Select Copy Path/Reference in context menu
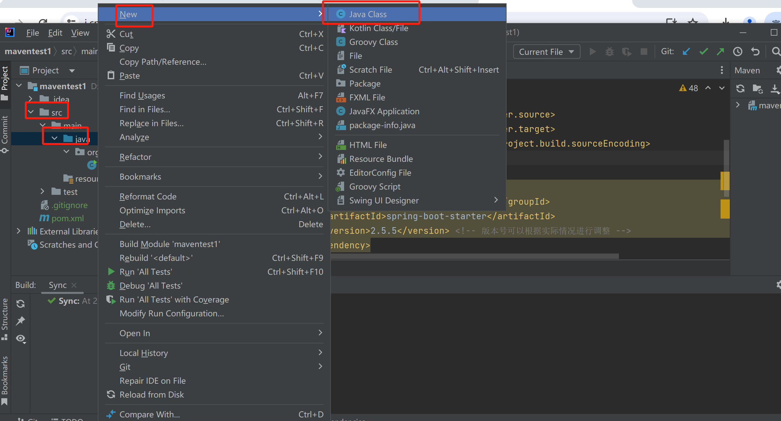This screenshot has width=781, height=421. (x=214, y=62)
